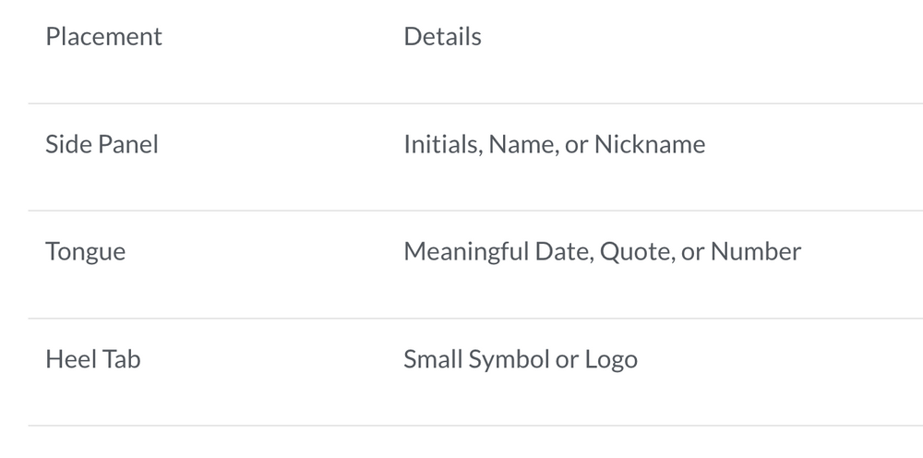
Task: Click the word 'Meaningful' in Tongue row
Action: [x=466, y=252]
